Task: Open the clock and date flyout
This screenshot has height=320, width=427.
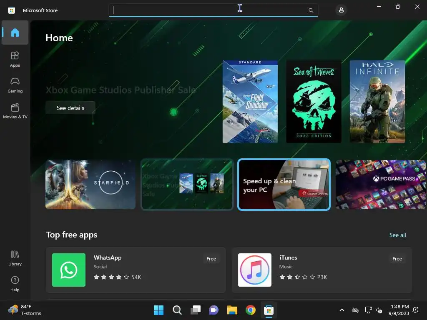Action: tap(399, 310)
